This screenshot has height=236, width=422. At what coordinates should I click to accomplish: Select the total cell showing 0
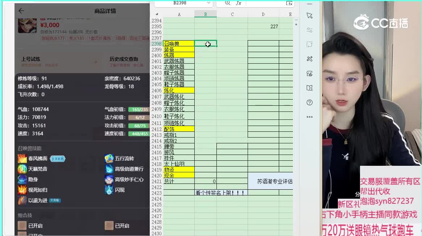tap(205, 181)
